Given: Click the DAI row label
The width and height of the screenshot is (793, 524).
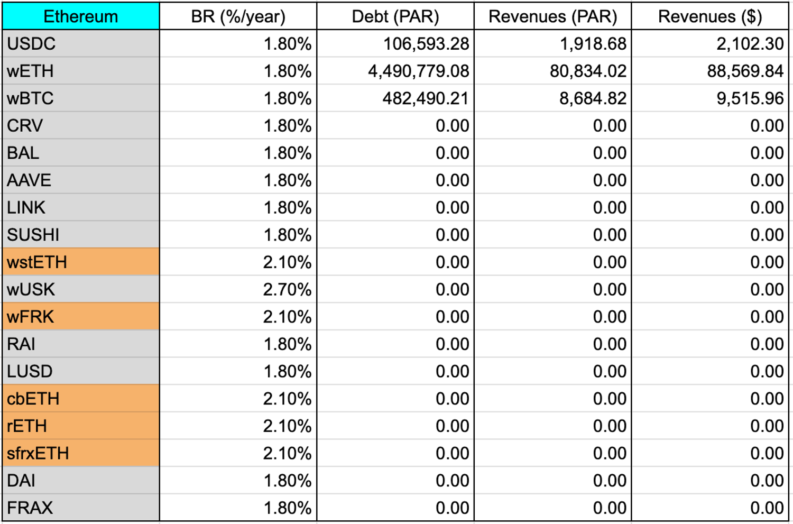Looking at the screenshot, I should coord(81,481).
